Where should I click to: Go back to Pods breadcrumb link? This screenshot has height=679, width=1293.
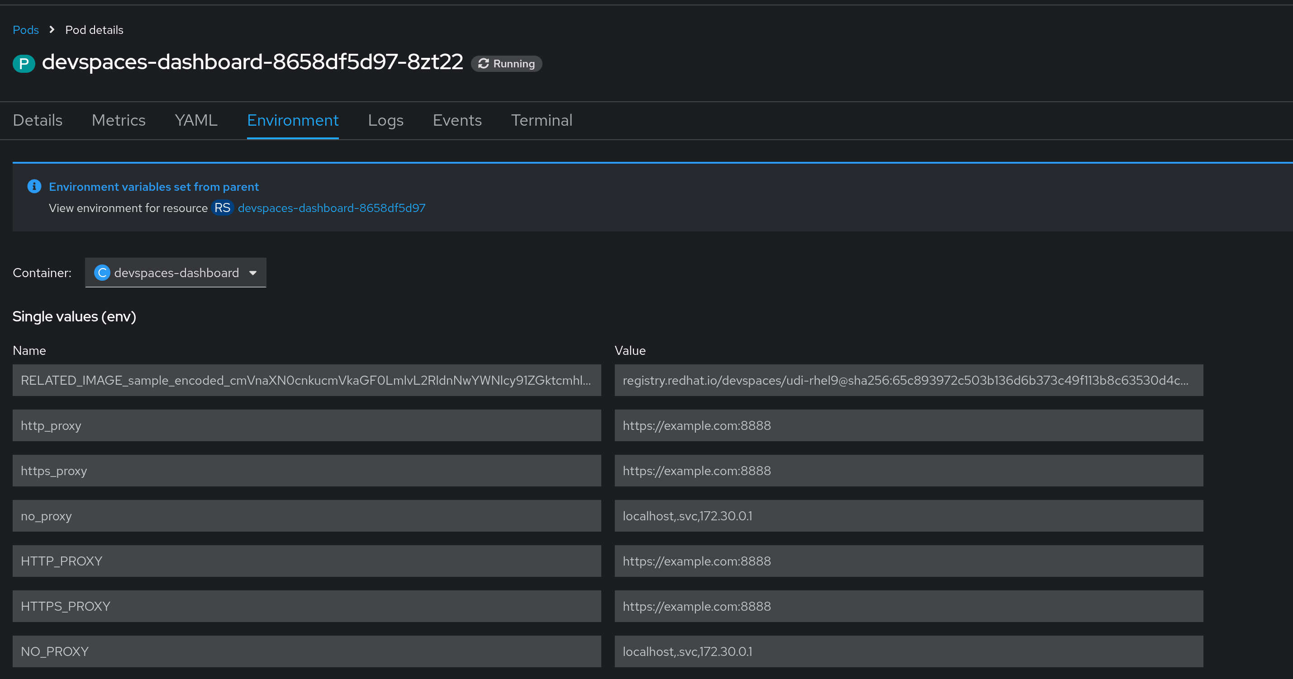(26, 30)
